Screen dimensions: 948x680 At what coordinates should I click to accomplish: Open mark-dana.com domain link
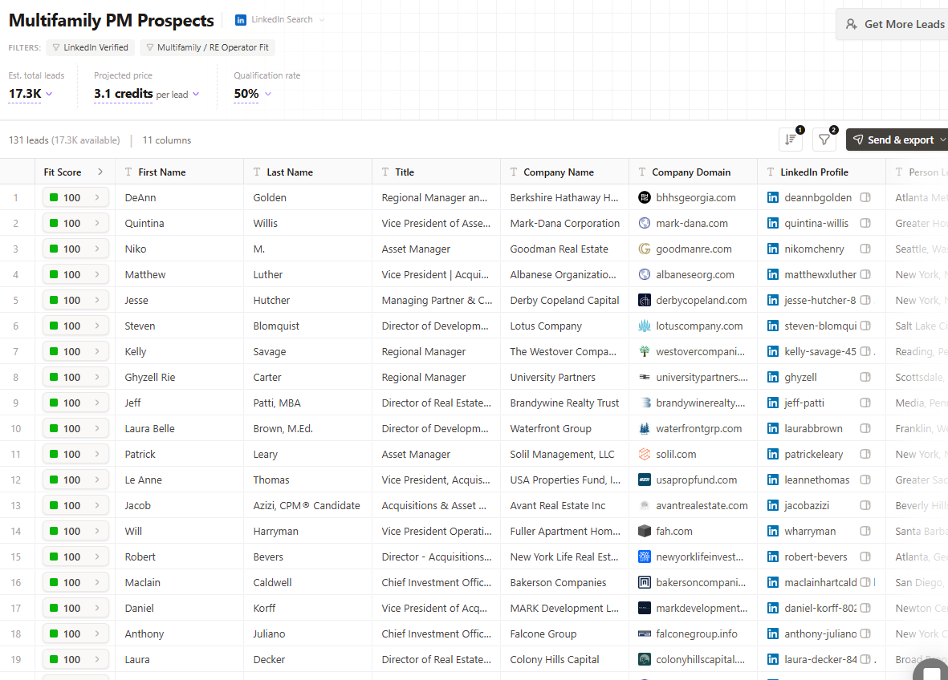coord(692,223)
